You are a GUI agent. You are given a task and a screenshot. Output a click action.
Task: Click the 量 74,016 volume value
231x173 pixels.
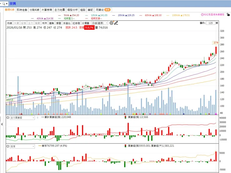point(101,27)
